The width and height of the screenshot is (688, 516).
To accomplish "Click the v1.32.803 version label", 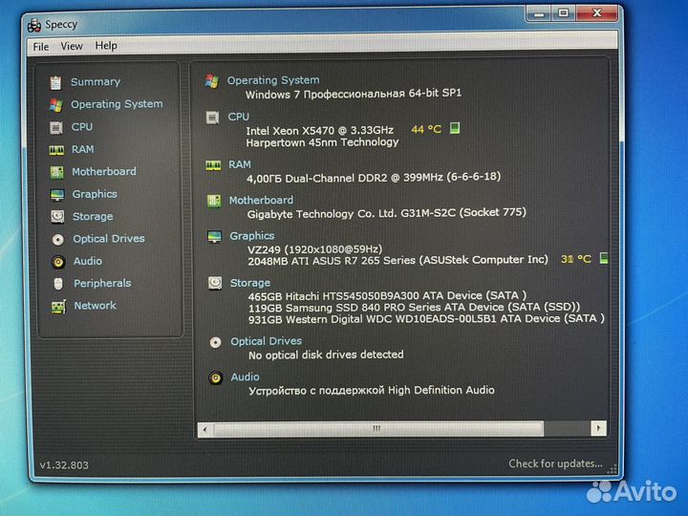I will click(x=64, y=465).
